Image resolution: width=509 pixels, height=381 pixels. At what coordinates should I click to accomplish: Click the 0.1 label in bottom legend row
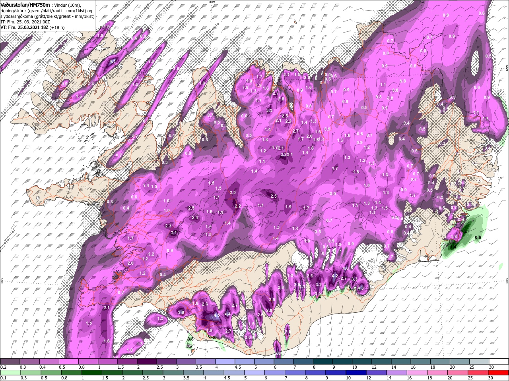4,378
